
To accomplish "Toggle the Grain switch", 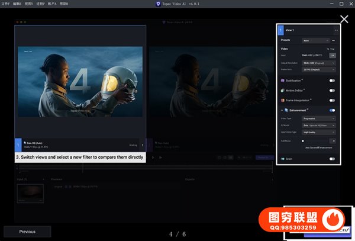I will [332, 159].
